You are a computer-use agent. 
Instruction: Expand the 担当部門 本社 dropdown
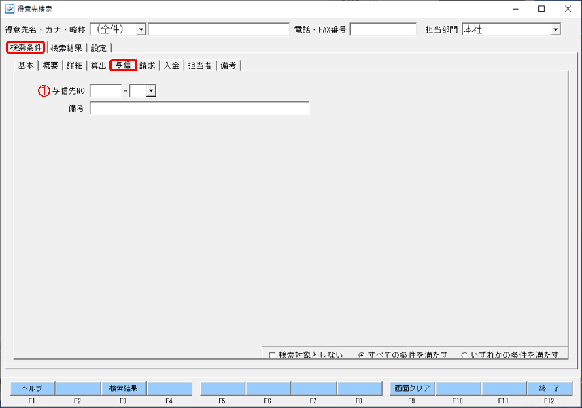[x=555, y=29]
